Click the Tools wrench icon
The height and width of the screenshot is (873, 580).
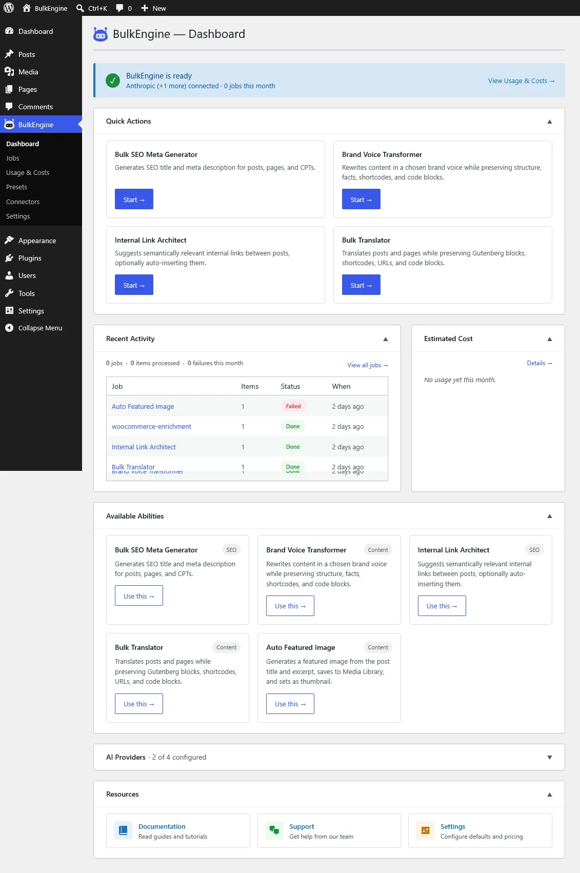[9, 293]
